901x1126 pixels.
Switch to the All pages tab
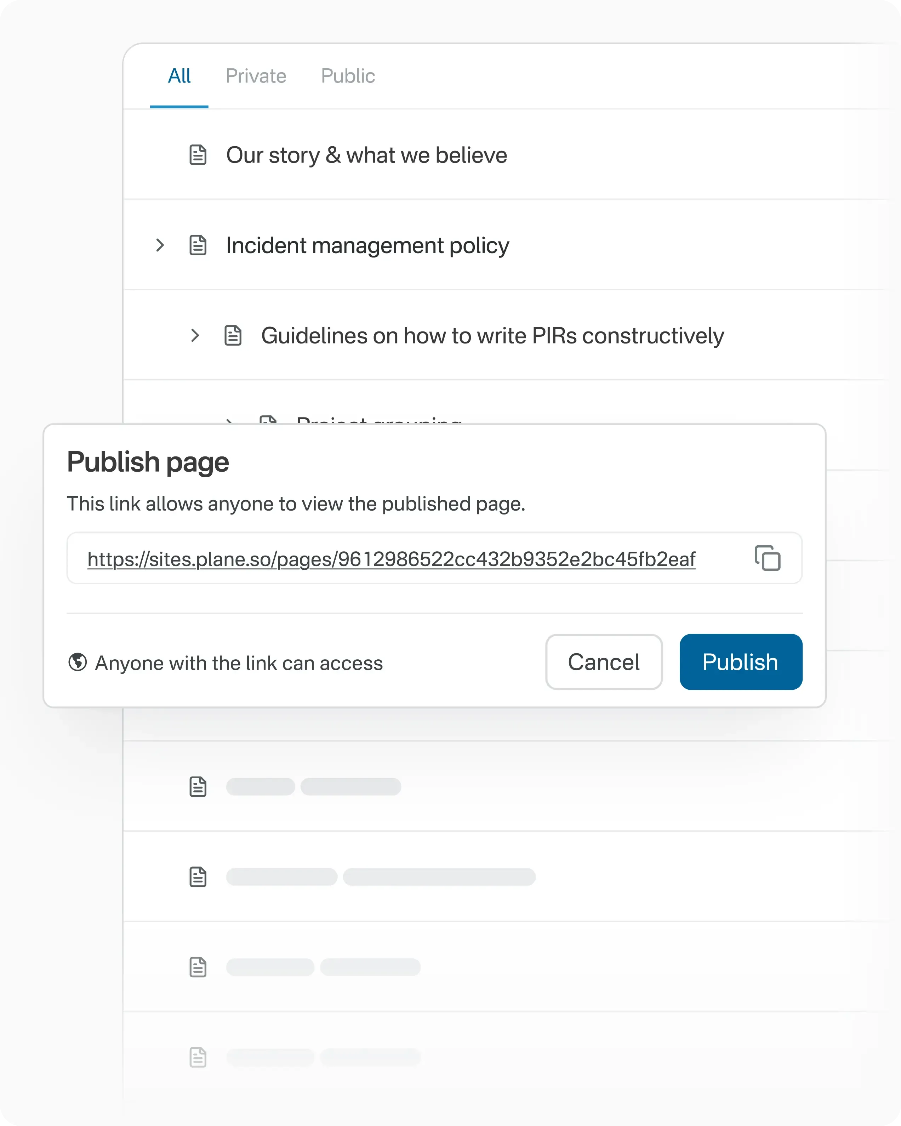pyautogui.click(x=179, y=76)
